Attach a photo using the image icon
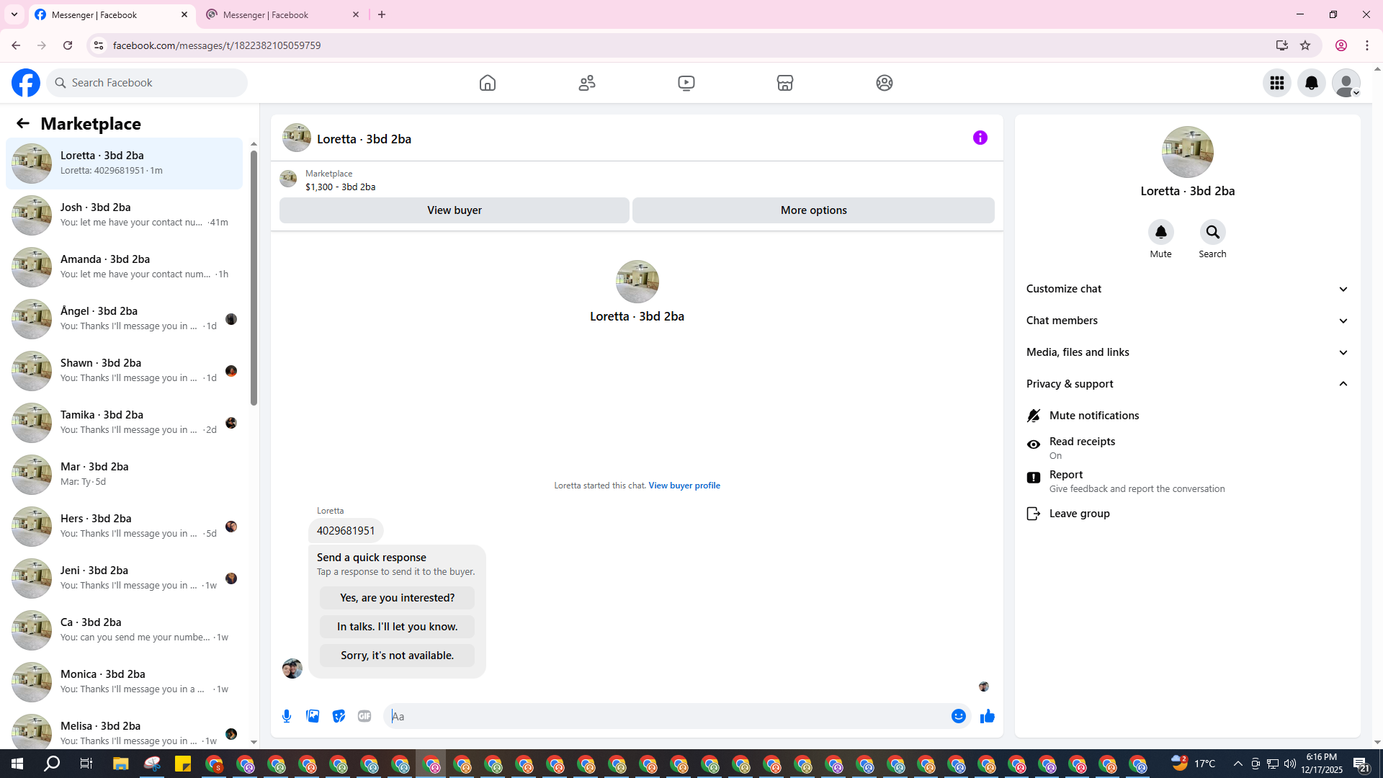The image size is (1383, 778). 313,716
